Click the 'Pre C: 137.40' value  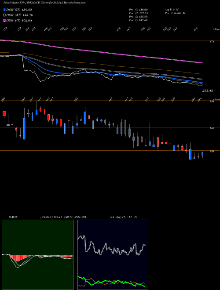click(138, 20)
